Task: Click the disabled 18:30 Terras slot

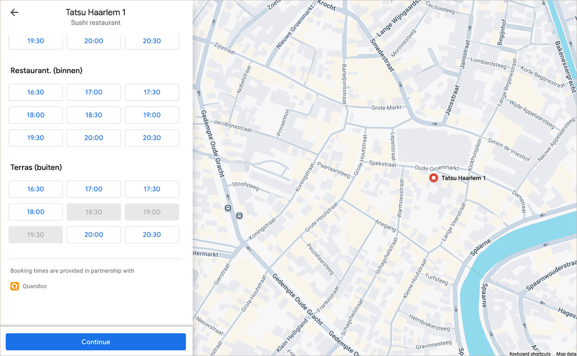Action: pyautogui.click(x=94, y=212)
